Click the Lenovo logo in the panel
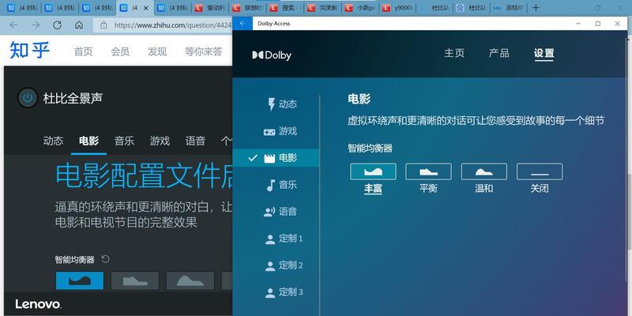The width and height of the screenshot is (632, 316). (x=38, y=304)
